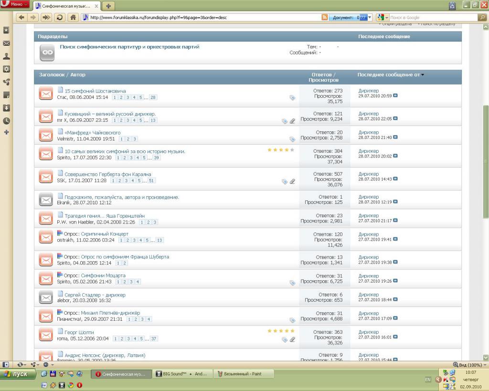Click the Reload page button

click(x=60, y=17)
